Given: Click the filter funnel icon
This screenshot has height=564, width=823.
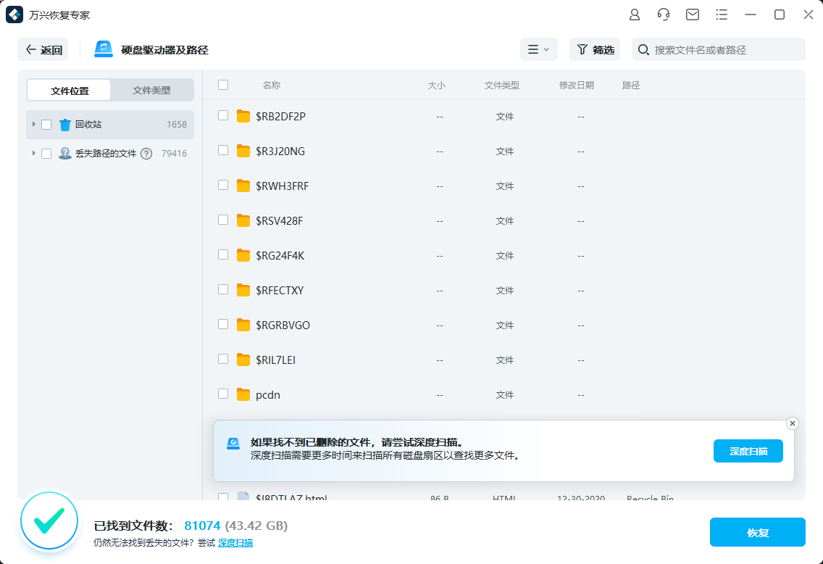Looking at the screenshot, I should 583,49.
